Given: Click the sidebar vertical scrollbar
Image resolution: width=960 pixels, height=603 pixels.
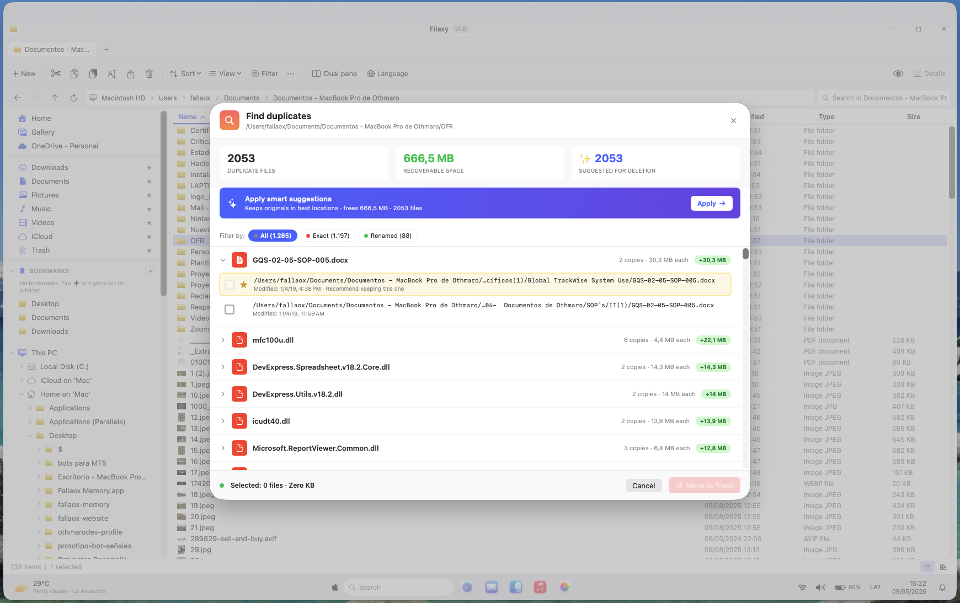Looking at the screenshot, I should (163, 204).
